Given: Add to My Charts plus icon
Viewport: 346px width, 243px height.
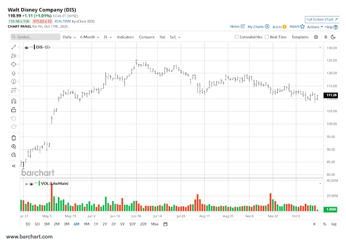Looking at the screenshot, I should tap(267, 26).
